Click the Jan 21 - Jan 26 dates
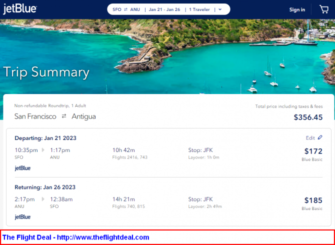Viewport: 335px width, 245px height. point(164,9)
